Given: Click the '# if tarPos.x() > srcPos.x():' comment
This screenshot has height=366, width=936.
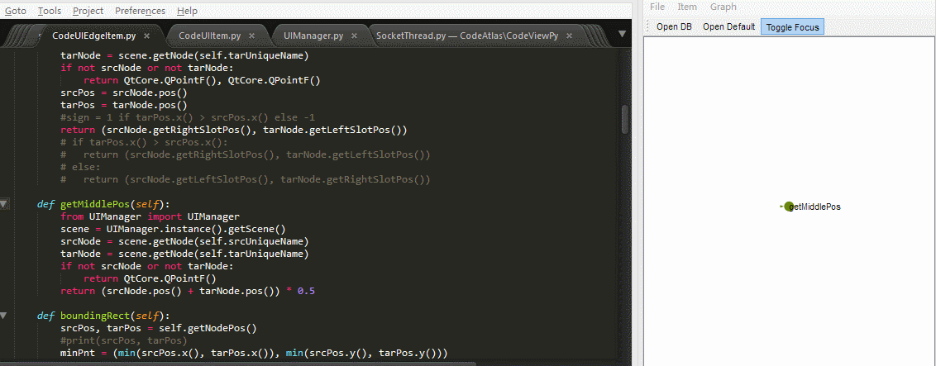Looking at the screenshot, I should pyautogui.click(x=144, y=142).
